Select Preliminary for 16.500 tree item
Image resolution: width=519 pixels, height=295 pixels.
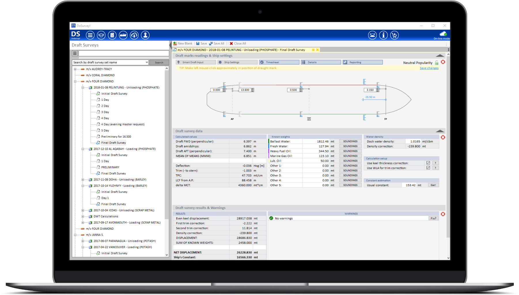point(116,137)
